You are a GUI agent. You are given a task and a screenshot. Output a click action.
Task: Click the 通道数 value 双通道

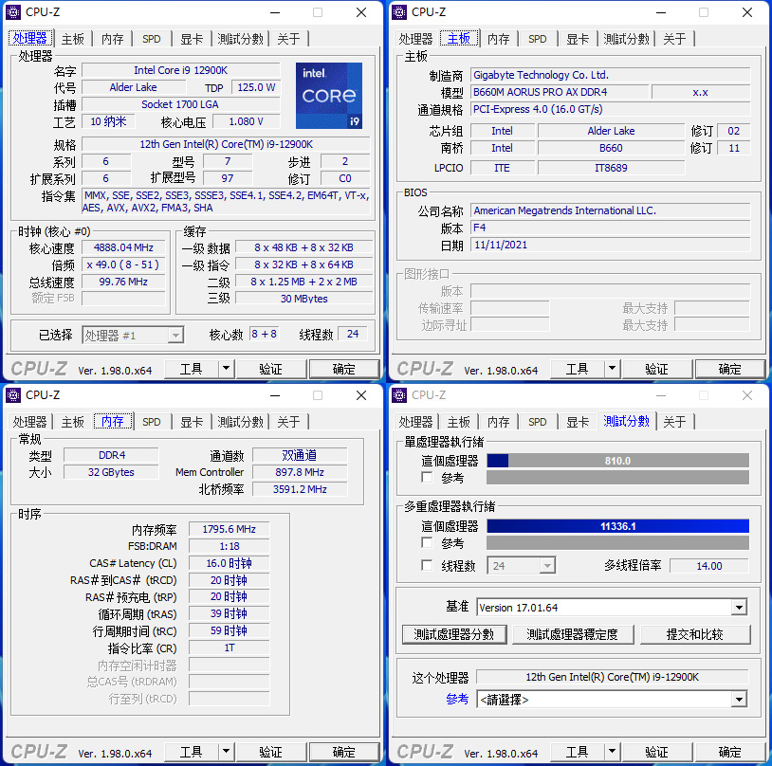pos(300,455)
